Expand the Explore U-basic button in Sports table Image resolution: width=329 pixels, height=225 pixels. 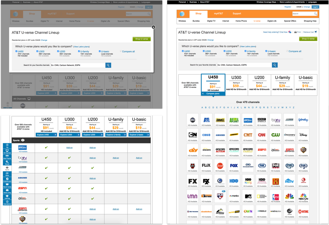[x=139, y=135]
